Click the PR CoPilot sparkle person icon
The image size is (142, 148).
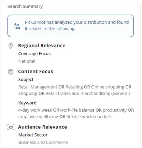click(17, 26)
